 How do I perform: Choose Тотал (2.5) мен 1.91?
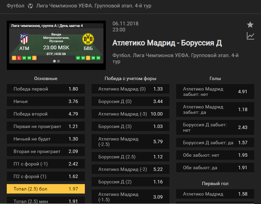46,200
